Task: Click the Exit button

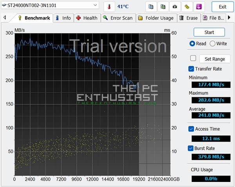Action: point(222,7)
